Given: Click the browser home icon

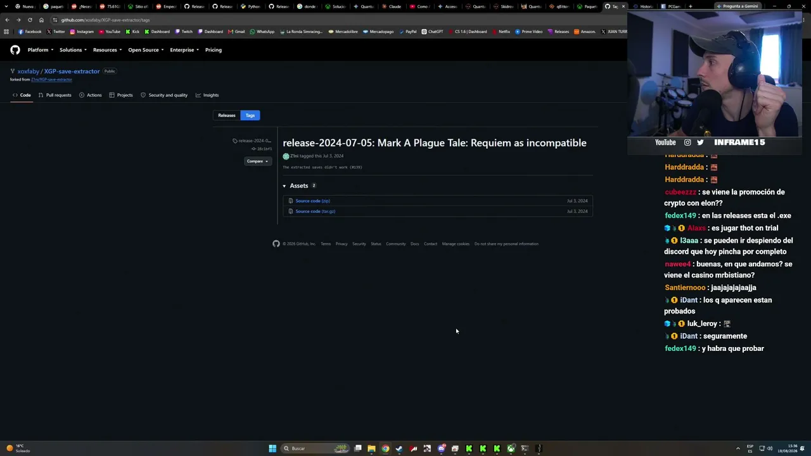Looking at the screenshot, I should (x=41, y=20).
